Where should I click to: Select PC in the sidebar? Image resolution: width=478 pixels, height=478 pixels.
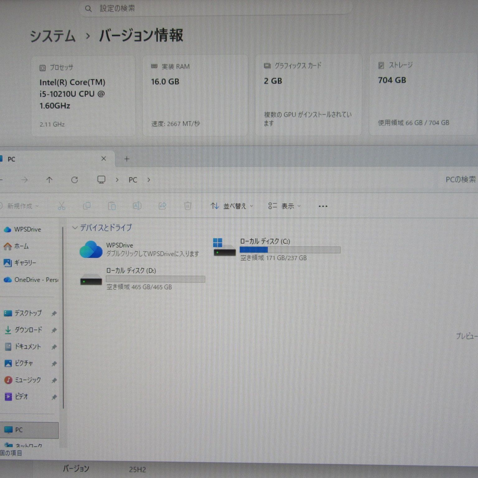click(29, 430)
